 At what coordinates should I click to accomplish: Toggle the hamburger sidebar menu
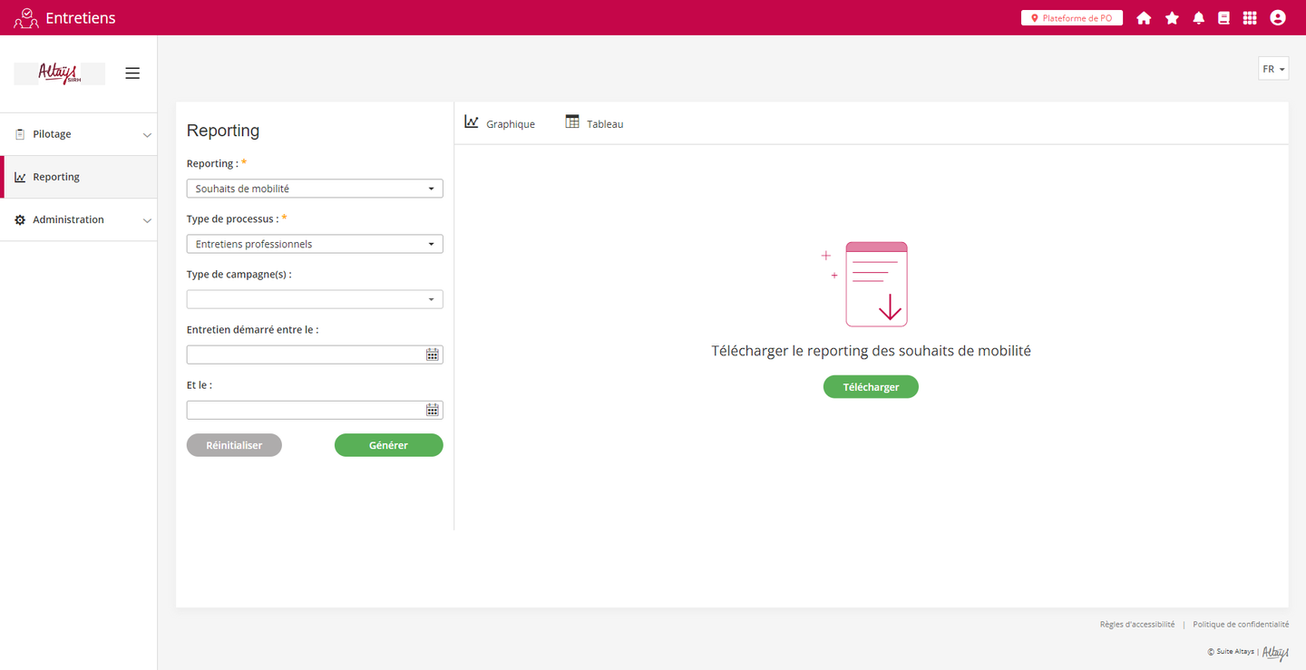[132, 73]
